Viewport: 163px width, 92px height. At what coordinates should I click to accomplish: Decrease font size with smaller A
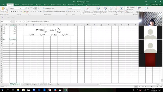coord(28,8)
